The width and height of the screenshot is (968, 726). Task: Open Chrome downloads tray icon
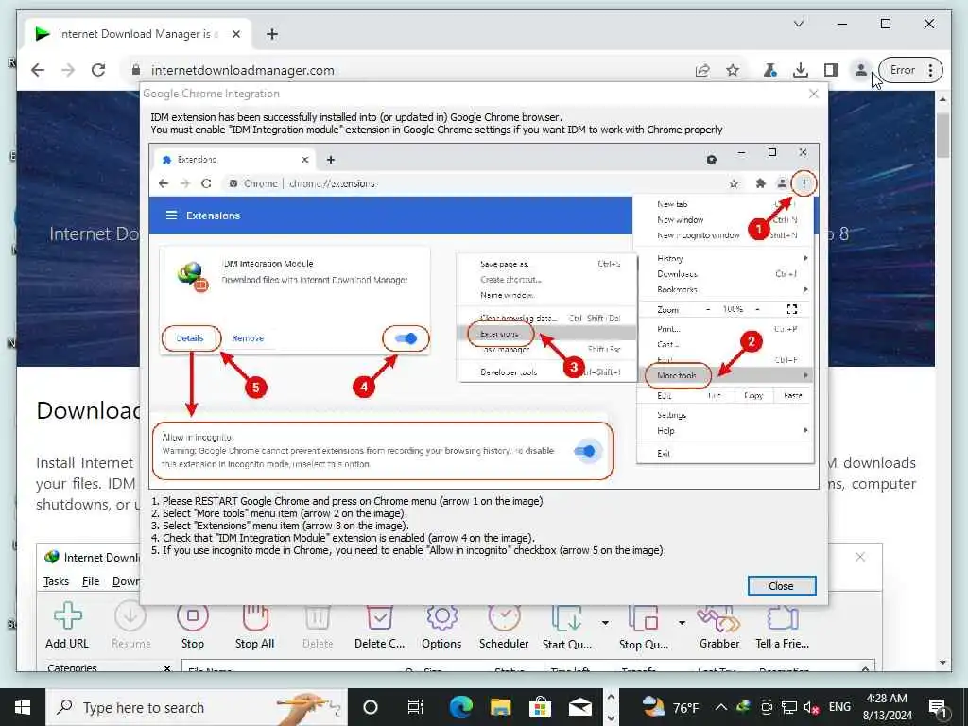click(801, 70)
